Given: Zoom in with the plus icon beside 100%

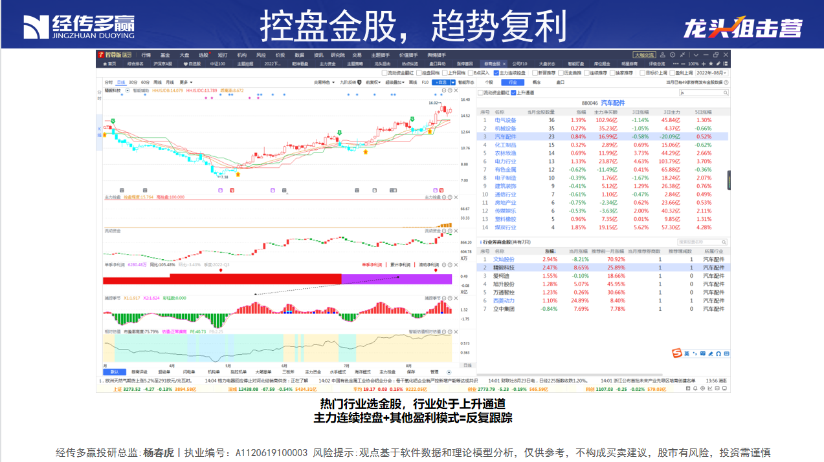Looking at the screenshot, I should (704, 64).
